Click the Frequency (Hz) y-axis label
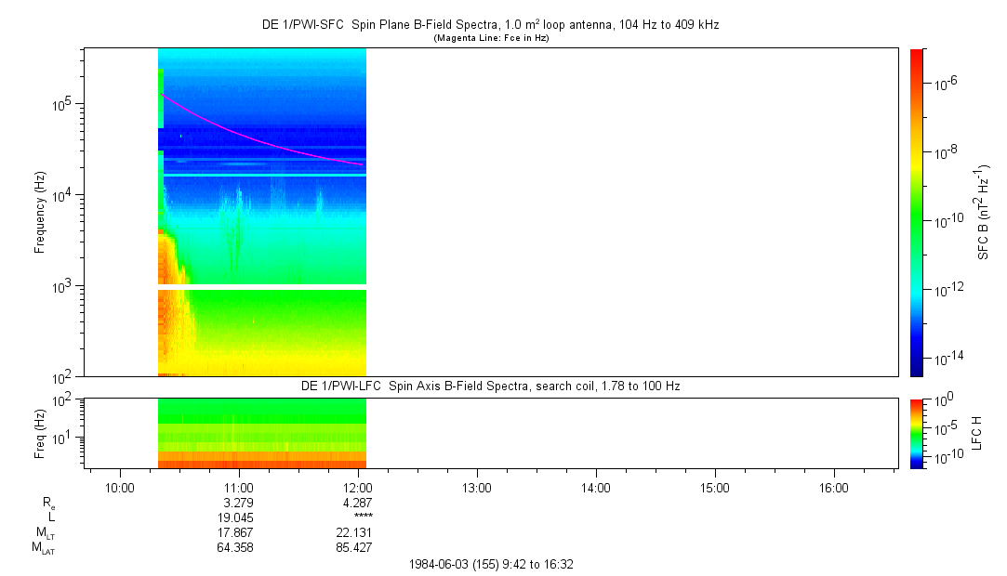Screen dimensions: 1007x576 coord(40,212)
